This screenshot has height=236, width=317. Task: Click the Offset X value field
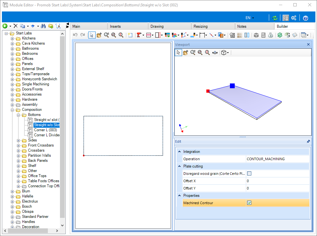(x=277, y=181)
